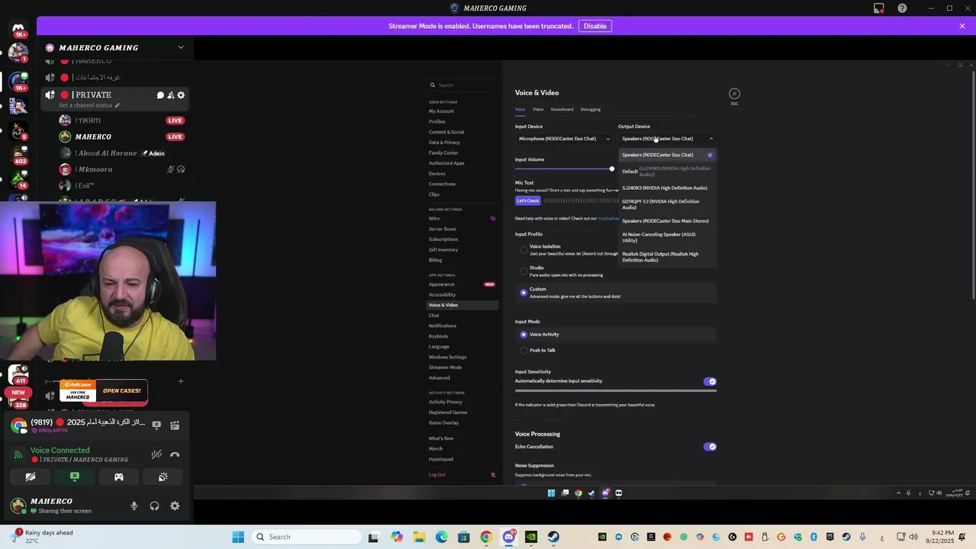Open Steam from the Windows taskbar
The width and height of the screenshot is (976, 549).
coord(553,537)
